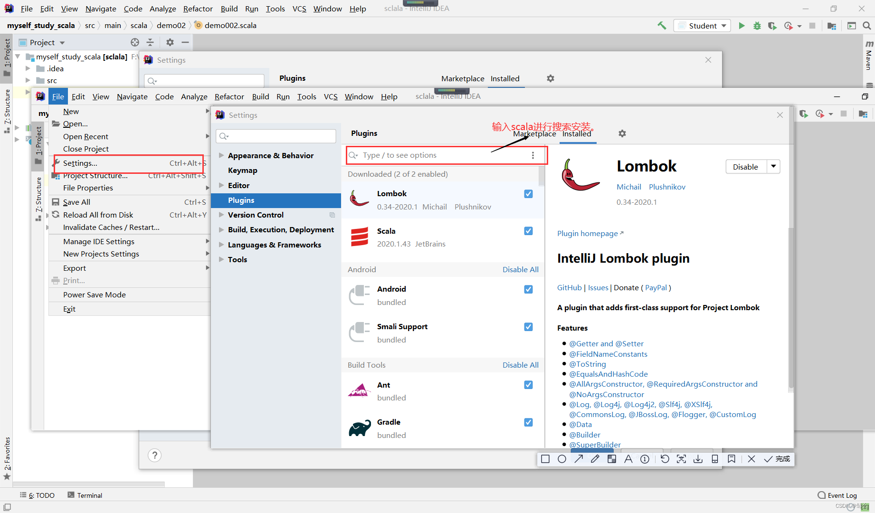Screen dimensions: 875x513
Task: Open Terminal tool window tab
Action: coord(85,495)
